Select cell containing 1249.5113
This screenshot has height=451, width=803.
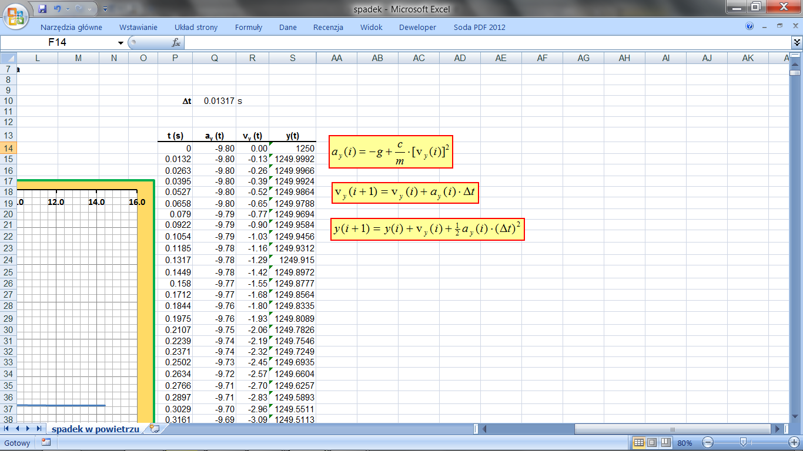click(x=293, y=420)
